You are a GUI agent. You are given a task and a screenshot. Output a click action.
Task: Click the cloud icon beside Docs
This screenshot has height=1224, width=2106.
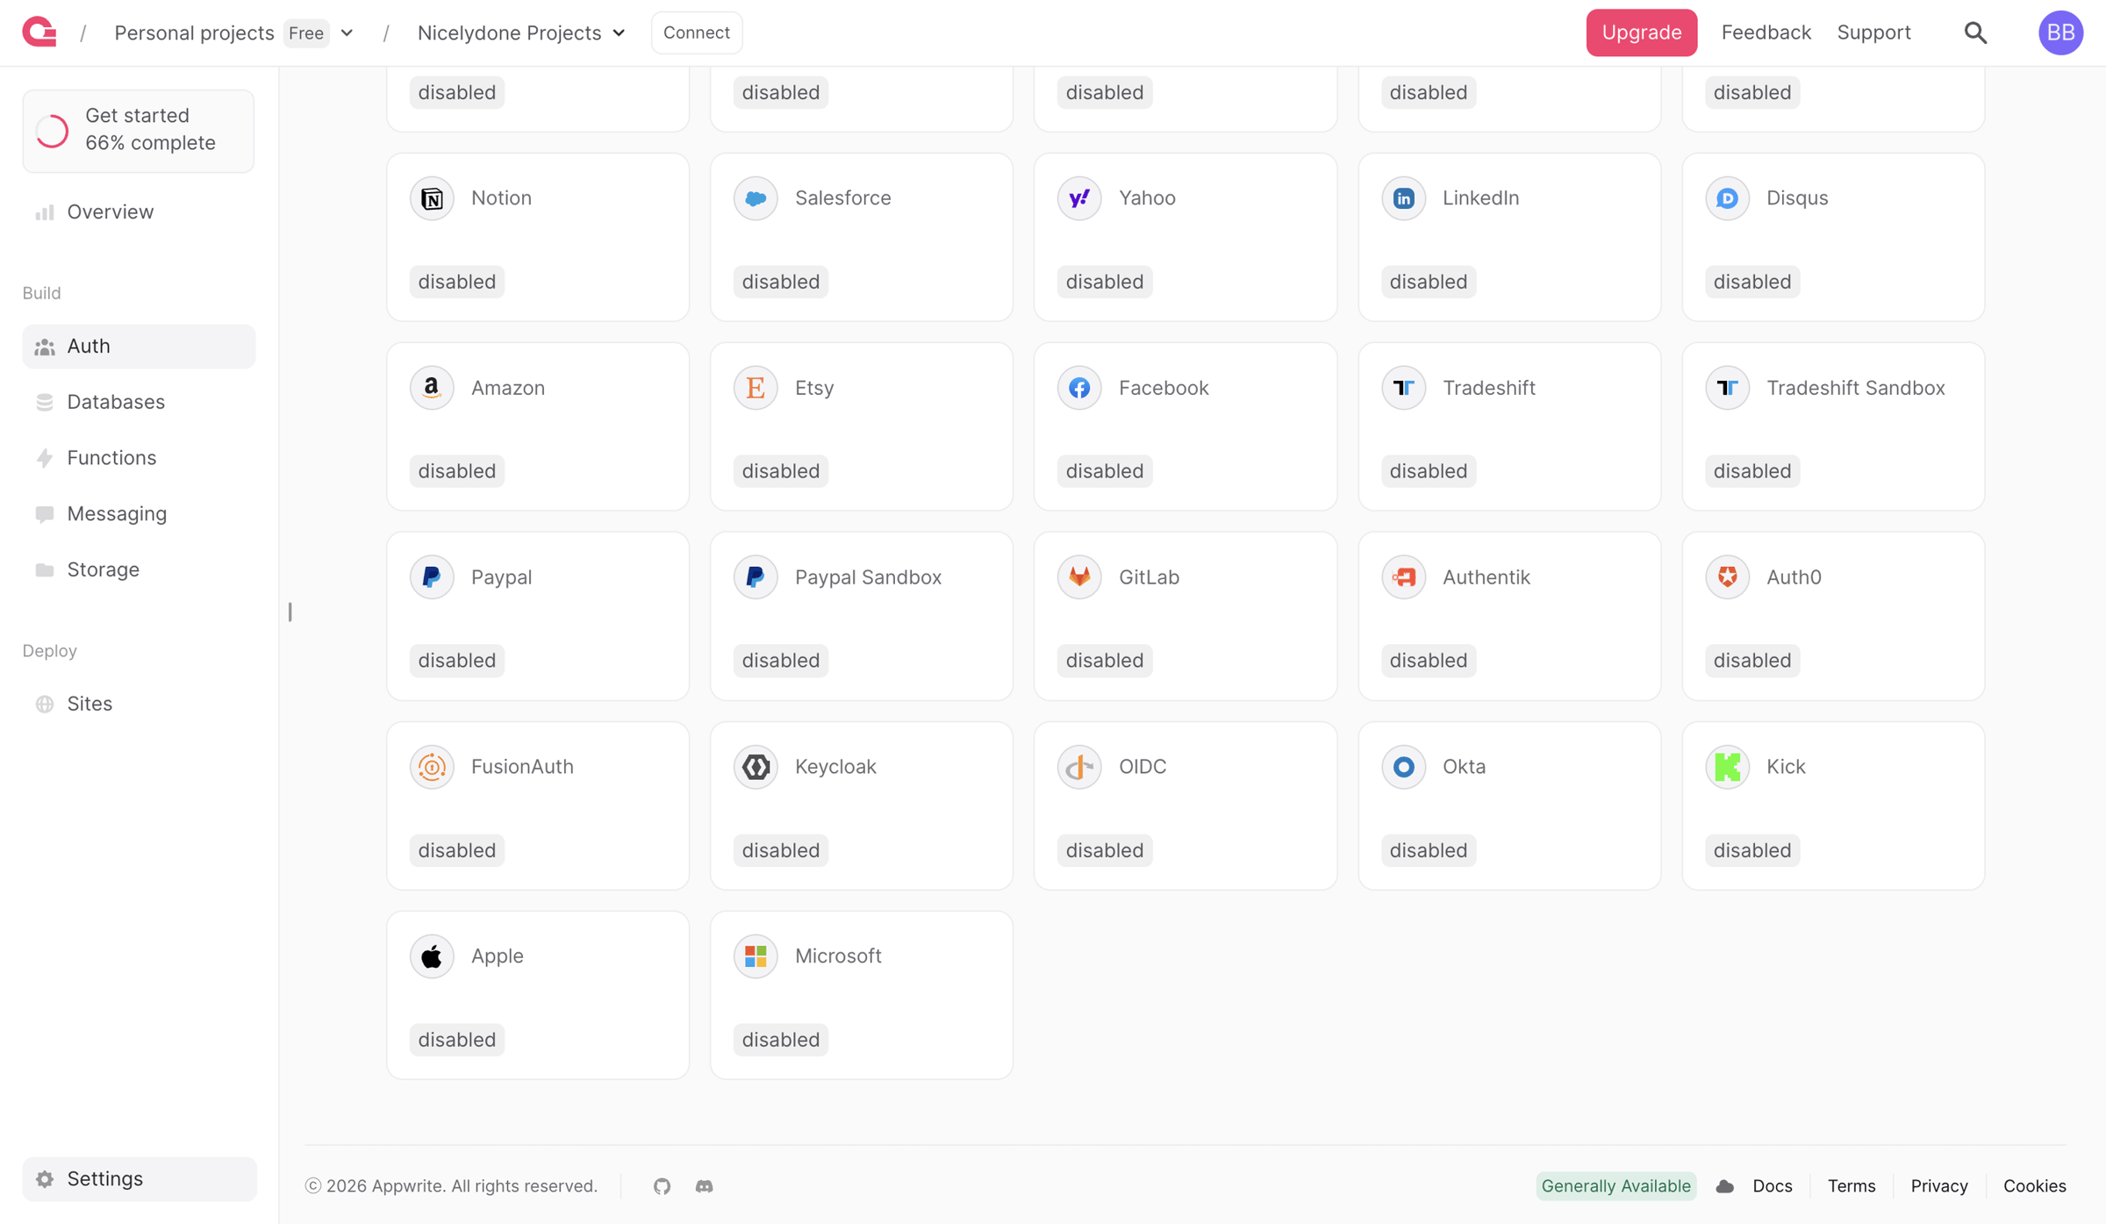[x=1724, y=1186]
